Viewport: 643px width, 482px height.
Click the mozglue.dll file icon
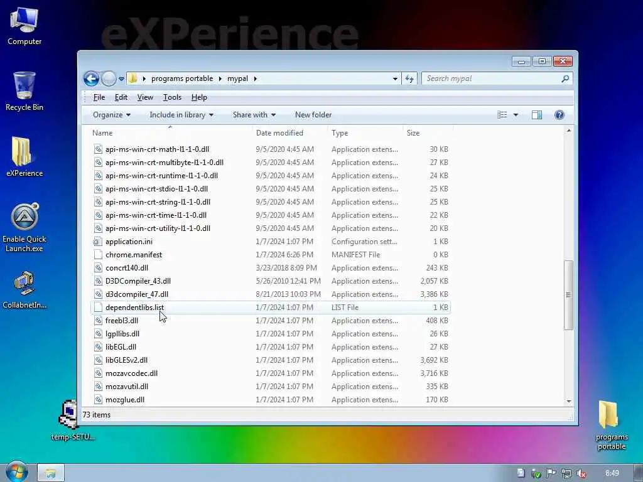coord(98,400)
